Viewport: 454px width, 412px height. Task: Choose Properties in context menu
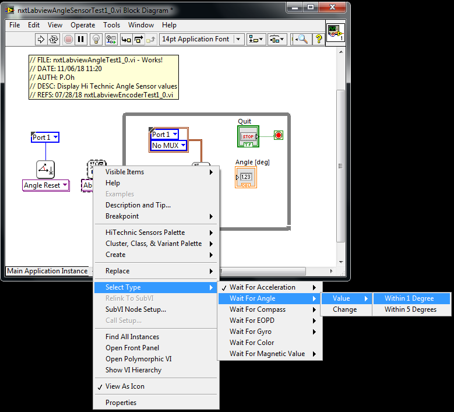tap(157, 403)
